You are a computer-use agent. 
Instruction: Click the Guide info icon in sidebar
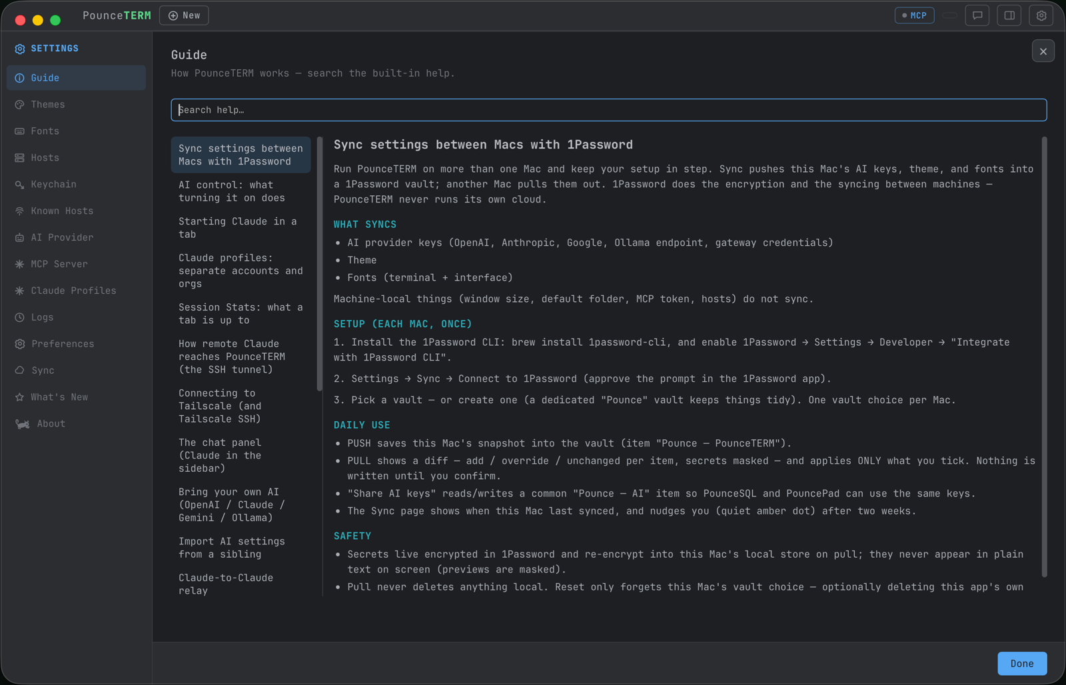pos(19,78)
